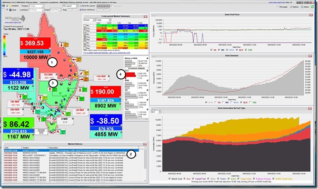The height and width of the screenshot is (189, 318).
Task: Select the highlighted Market Systems notice row
Action: (71, 151)
